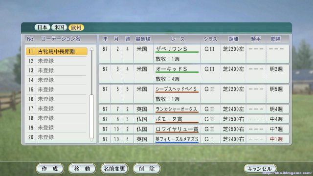
Task: Click the 削除 button
Action: (x=147, y=169)
